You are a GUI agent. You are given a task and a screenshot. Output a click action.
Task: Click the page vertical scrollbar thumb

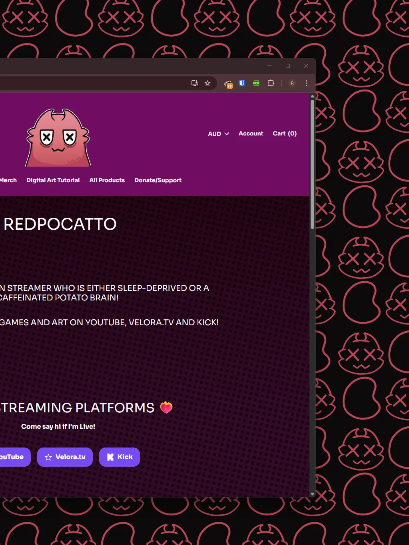click(313, 164)
